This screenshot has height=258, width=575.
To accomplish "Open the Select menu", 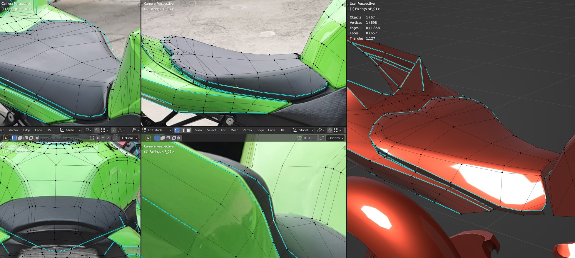I will [211, 130].
